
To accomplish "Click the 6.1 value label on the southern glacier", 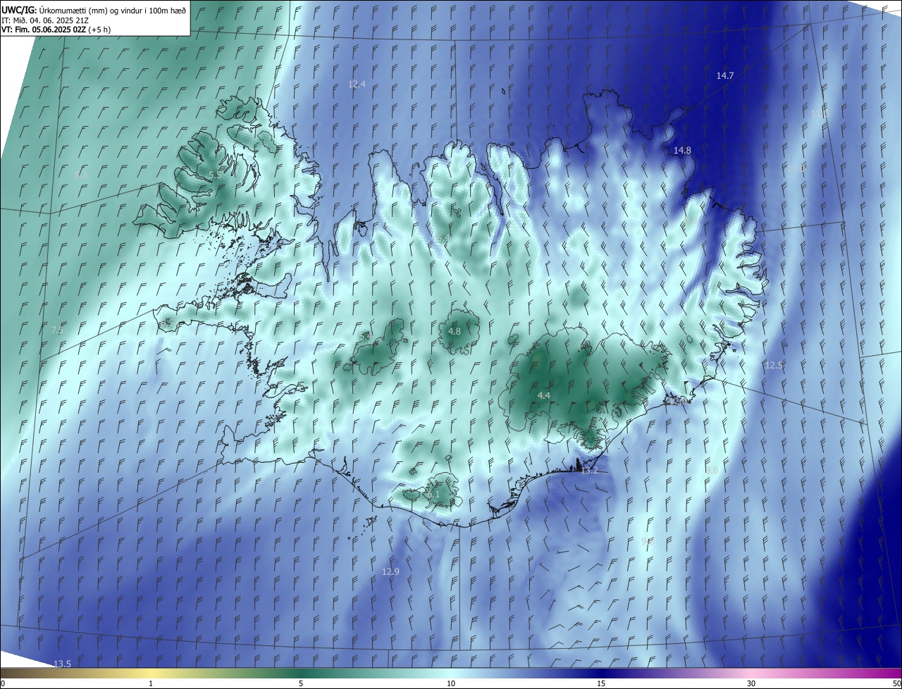I will coord(433,494).
